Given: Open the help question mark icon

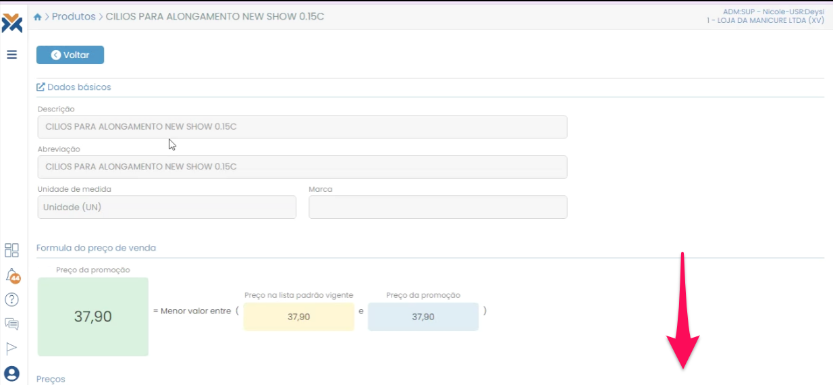Looking at the screenshot, I should pyautogui.click(x=11, y=299).
